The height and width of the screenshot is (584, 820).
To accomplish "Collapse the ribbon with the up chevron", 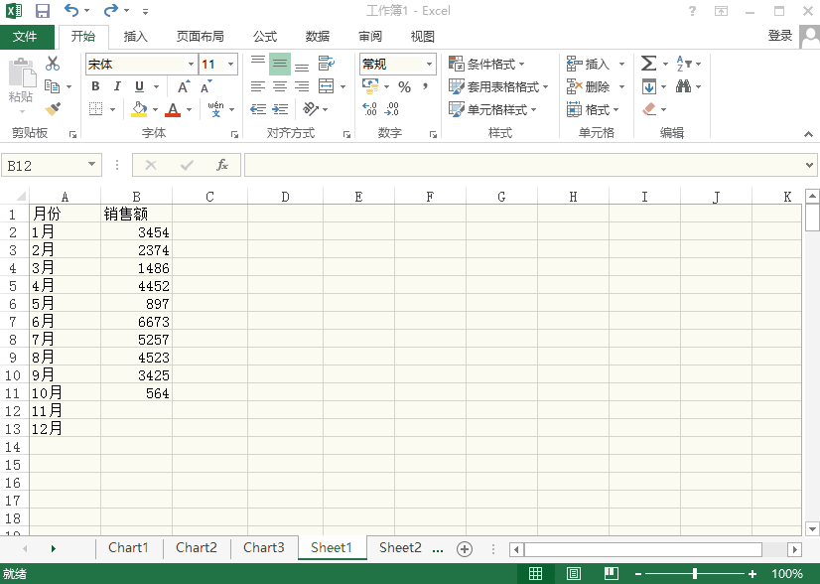I will 808,134.
